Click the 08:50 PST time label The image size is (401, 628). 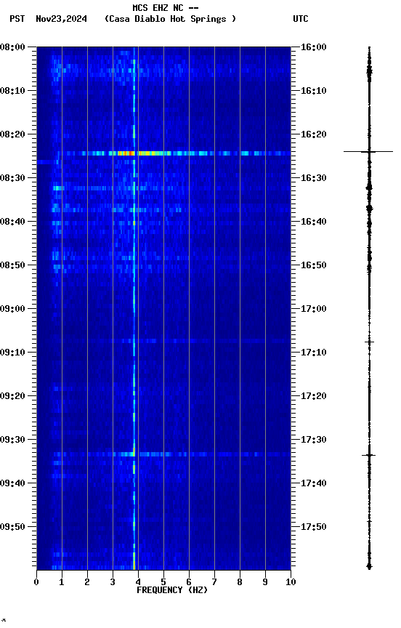pos(12,265)
